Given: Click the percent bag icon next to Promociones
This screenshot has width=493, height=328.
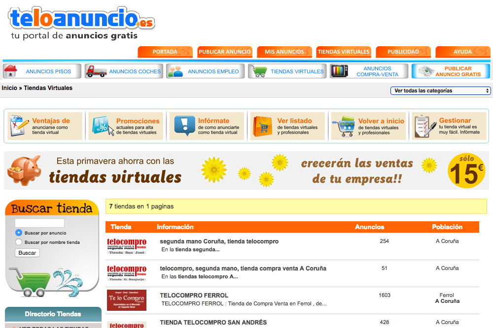Looking at the screenshot, I should (103, 126).
